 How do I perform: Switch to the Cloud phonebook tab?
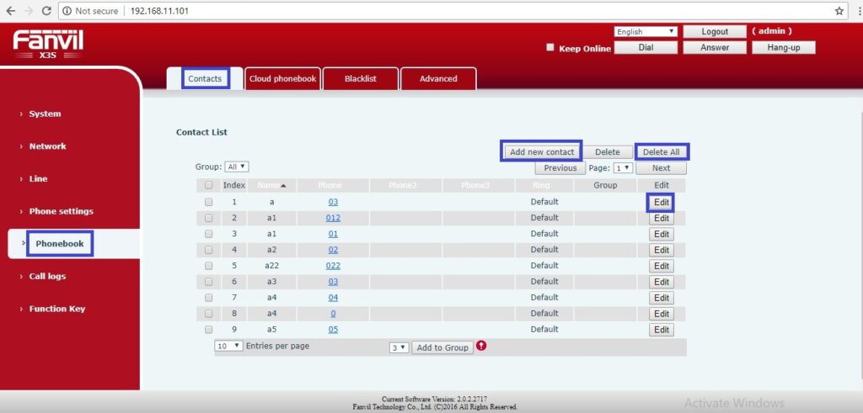282,79
